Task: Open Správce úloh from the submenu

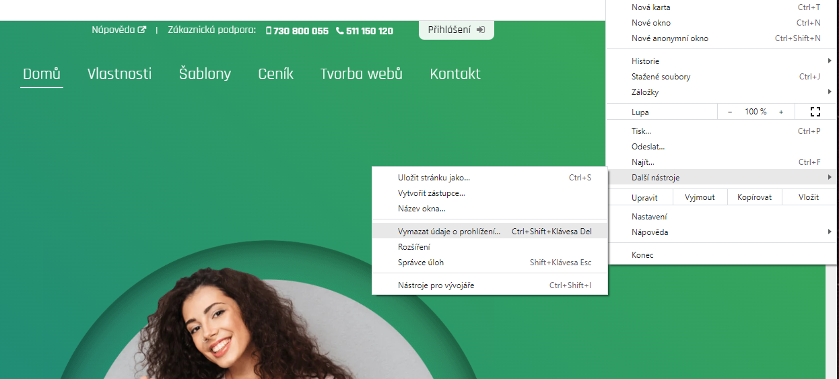Action: tap(421, 263)
